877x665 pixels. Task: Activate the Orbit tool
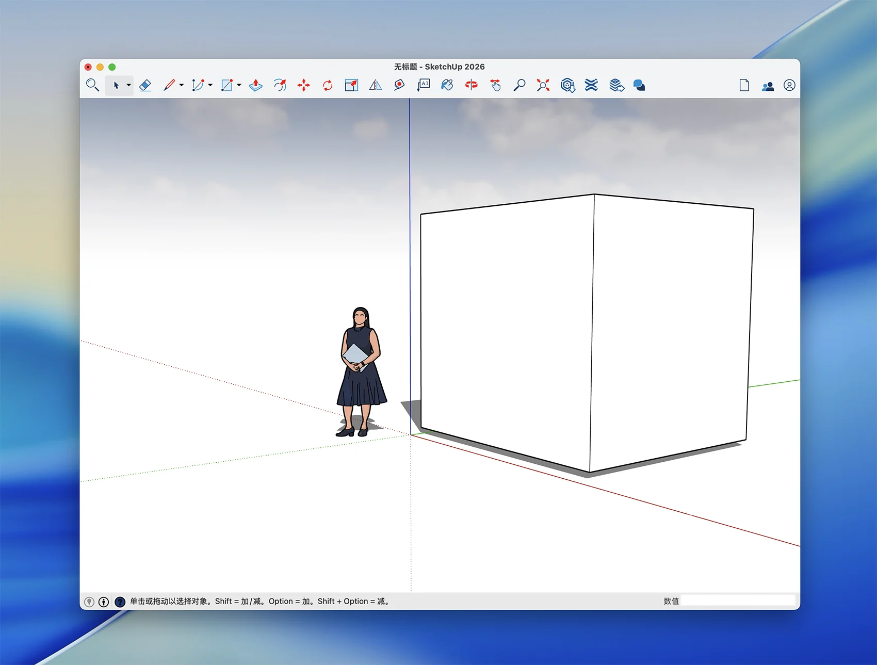471,85
